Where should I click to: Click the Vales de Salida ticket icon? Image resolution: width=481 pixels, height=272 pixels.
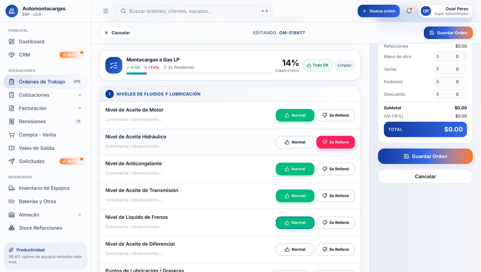12,148
